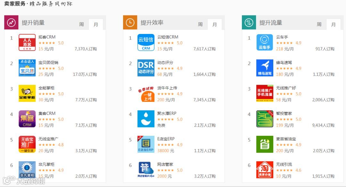The width and height of the screenshot is (346, 187).
Task: Click the 网店管家 service name
Action: pyautogui.click(x=165, y=164)
